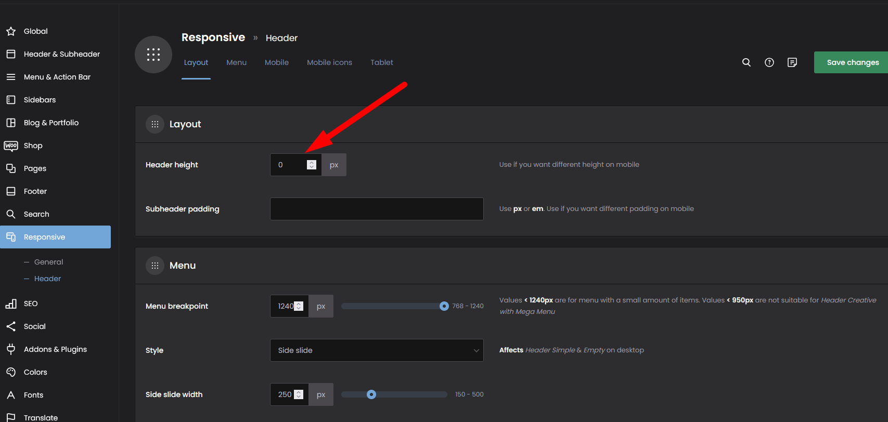The image size is (888, 422).
Task: Click the Save changes button
Action: pos(852,62)
